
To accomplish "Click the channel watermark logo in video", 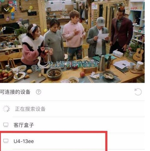I will click(x=130, y=8).
